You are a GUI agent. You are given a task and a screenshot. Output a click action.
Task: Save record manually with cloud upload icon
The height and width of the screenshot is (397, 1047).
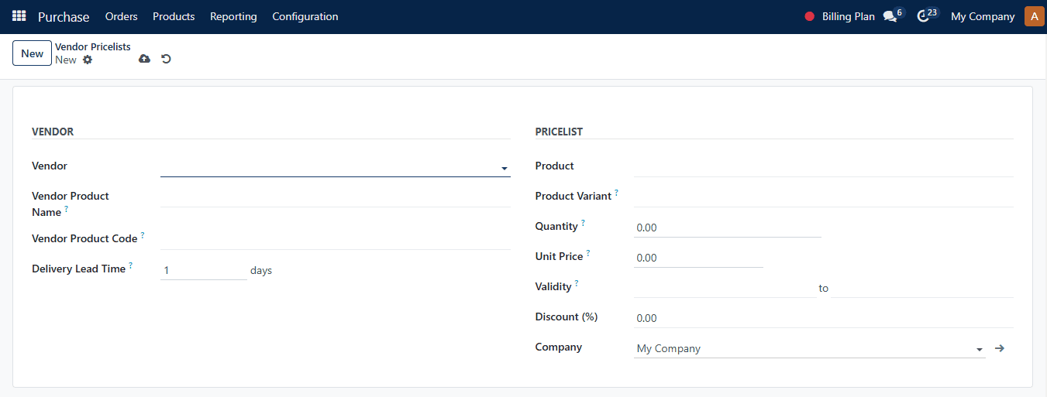tap(144, 59)
